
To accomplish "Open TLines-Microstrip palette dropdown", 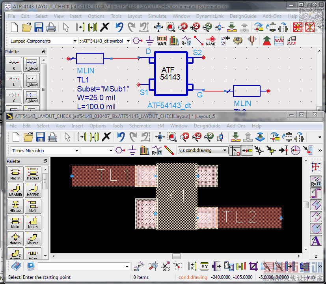I will tap(76, 150).
